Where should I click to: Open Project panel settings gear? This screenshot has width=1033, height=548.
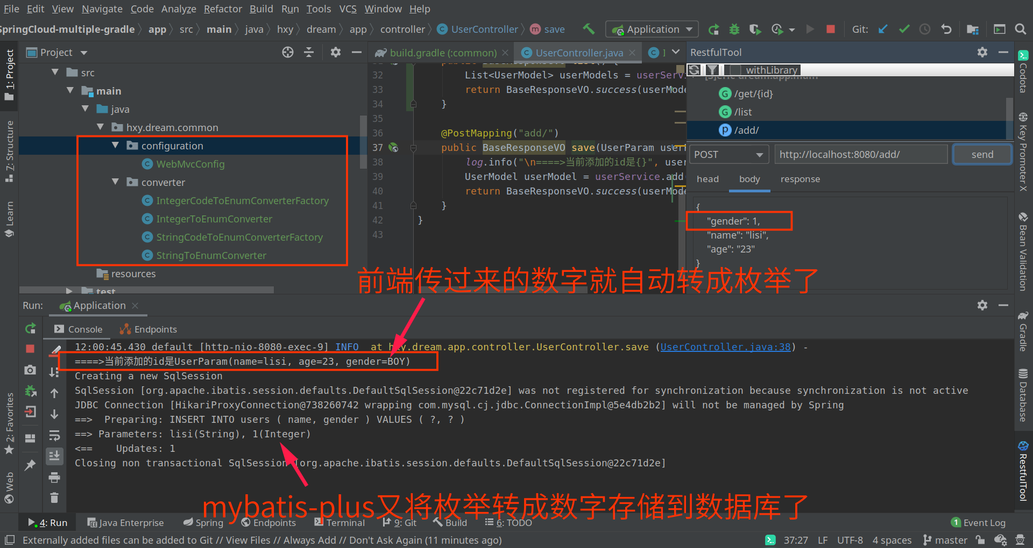(335, 52)
